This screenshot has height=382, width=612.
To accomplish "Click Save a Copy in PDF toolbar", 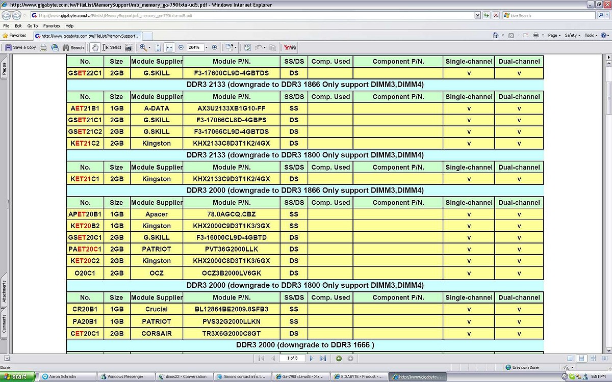I will click(21, 47).
